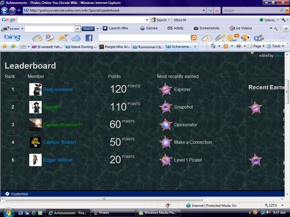
Task: Open Xfire toolbar wrench settings icon
Action: pyautogui.click(x=276, y=28)
